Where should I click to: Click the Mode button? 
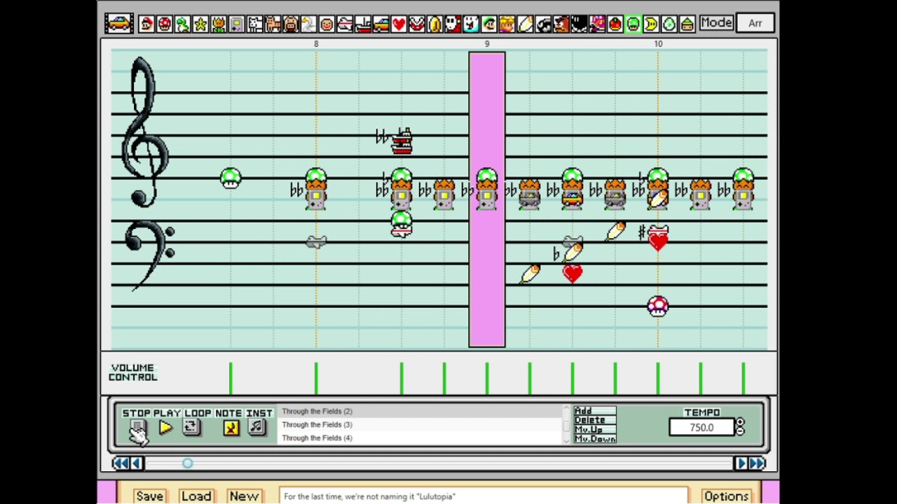point(716,23)
